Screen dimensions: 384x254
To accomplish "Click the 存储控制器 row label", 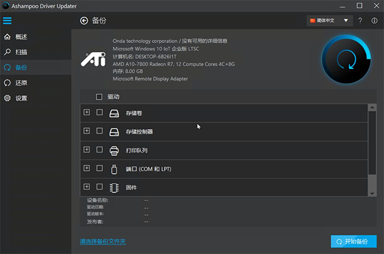I will point(139,132).
